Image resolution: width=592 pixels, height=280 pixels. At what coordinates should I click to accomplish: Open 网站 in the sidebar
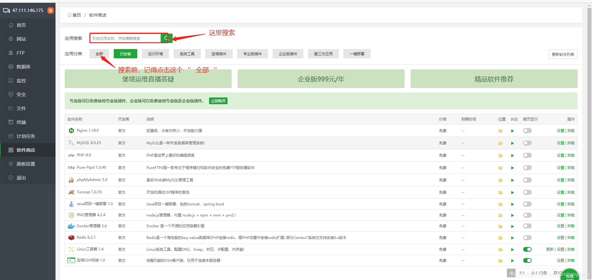28,39
